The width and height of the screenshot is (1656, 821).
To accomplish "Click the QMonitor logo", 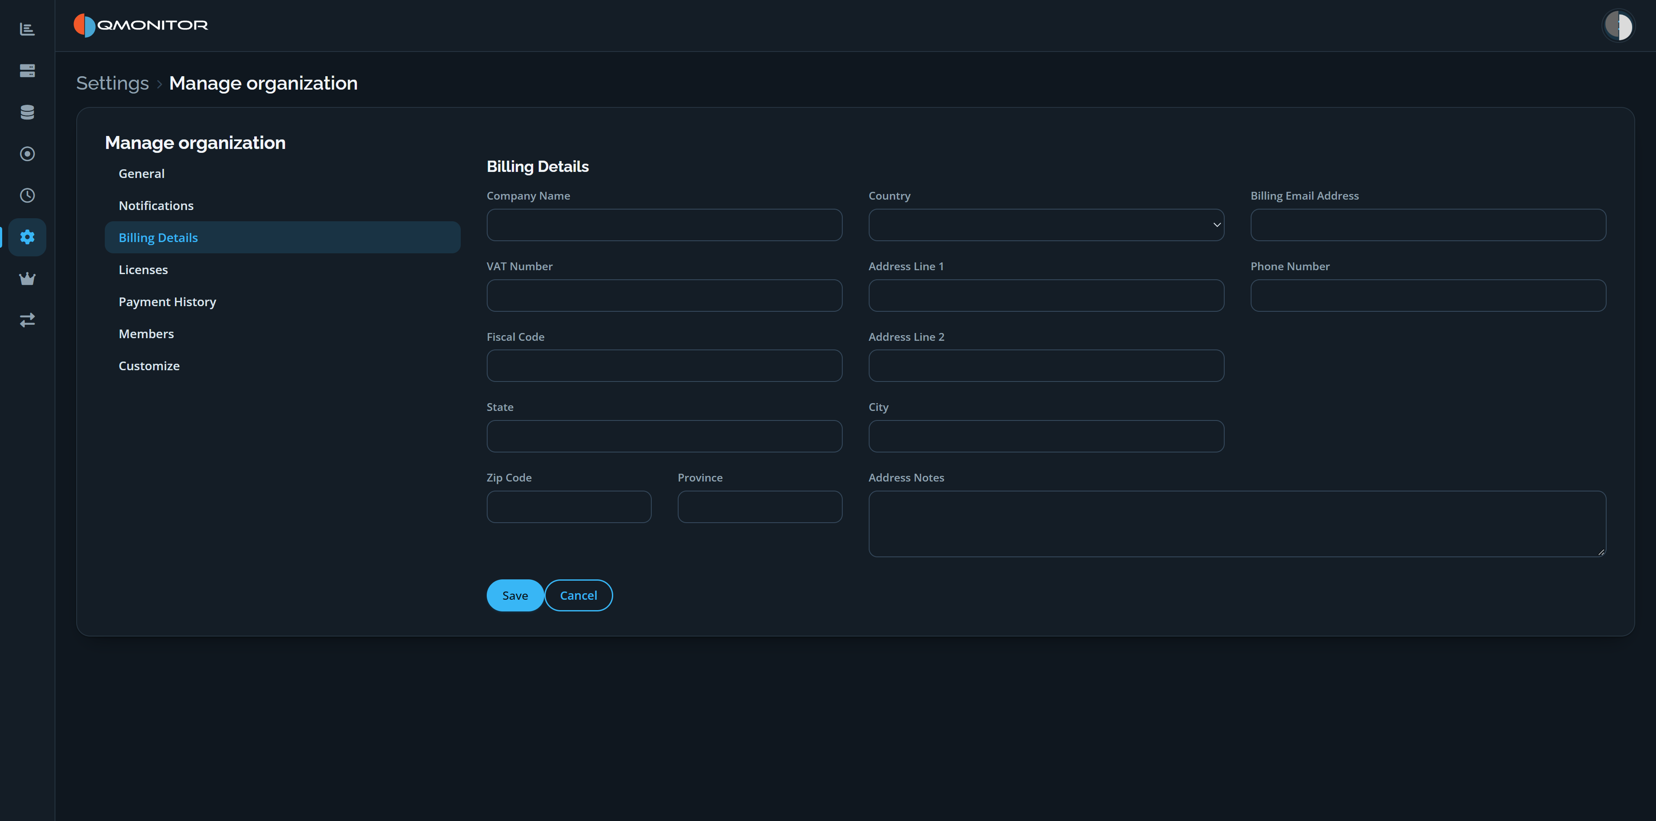I will pyautogui.click(x=141, y=25).
